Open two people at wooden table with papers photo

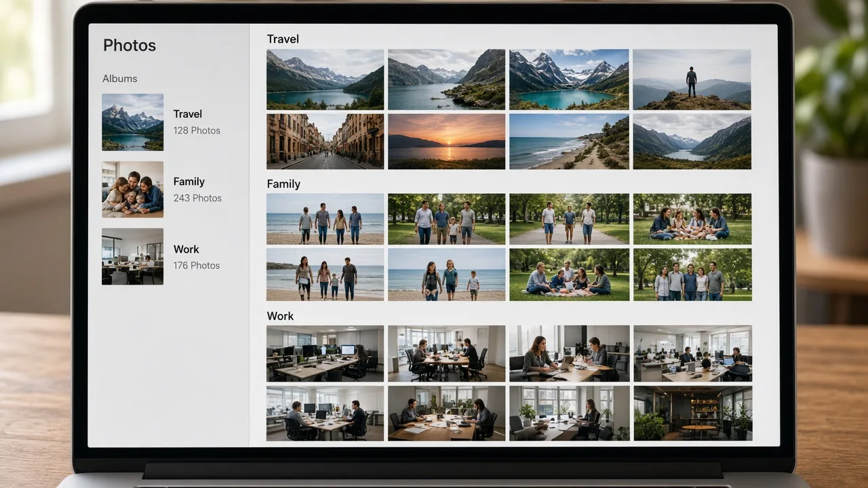click(x=446, y=413)
